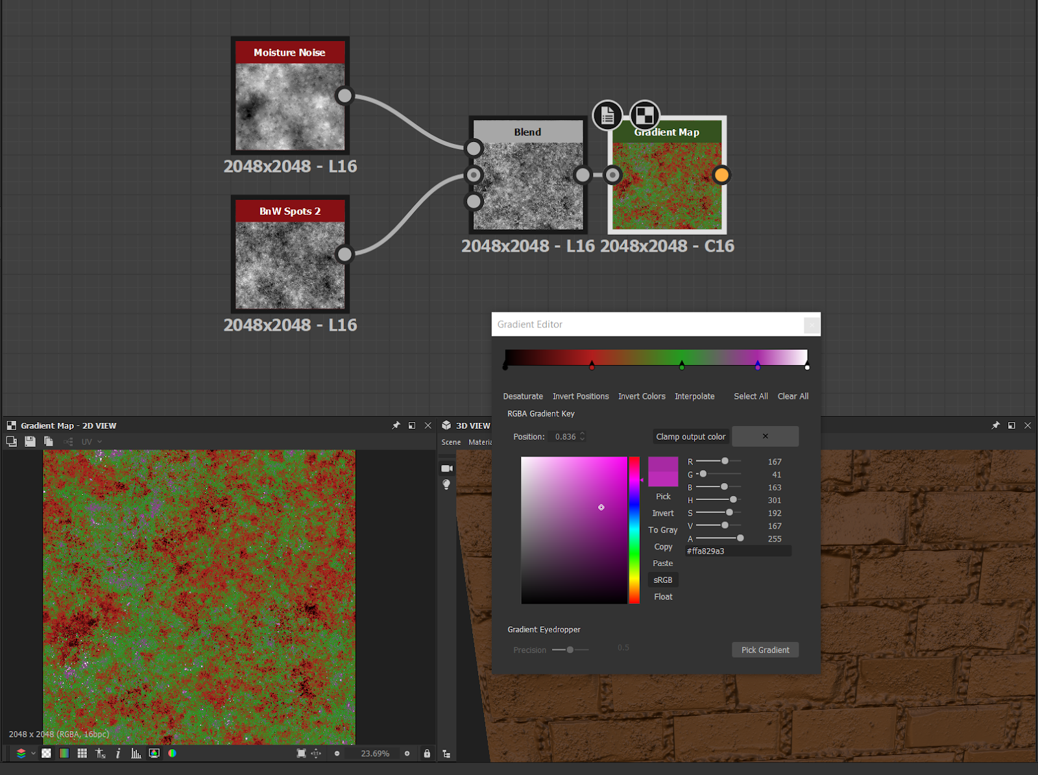The image size is (1038, 775).
Task: Click the Pick Gradient button
Action: [x=765, y=649]
